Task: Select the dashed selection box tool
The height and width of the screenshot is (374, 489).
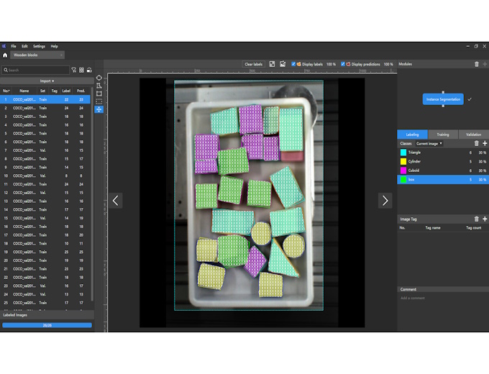Action: (x=99, y=101)
